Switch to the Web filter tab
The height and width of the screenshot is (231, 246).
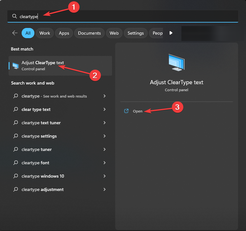pyautogui.click(x=114, y=33)
